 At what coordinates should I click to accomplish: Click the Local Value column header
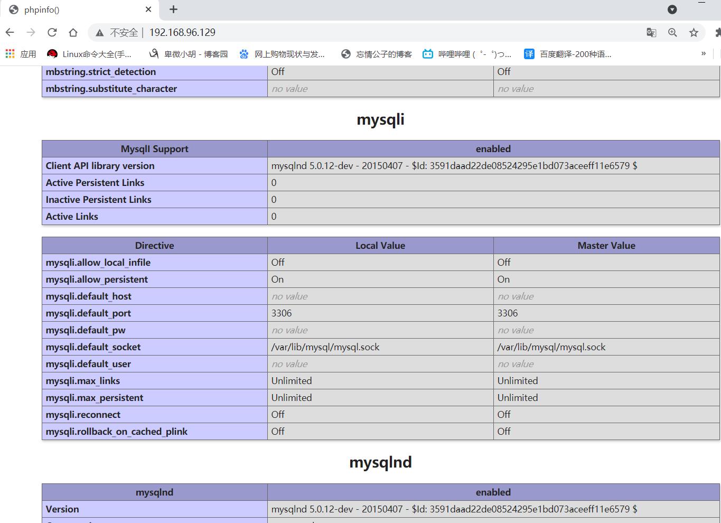pos(380,246)
